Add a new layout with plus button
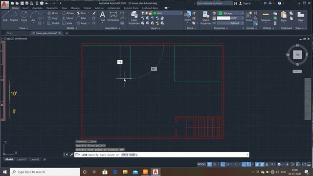 (45, 159)
